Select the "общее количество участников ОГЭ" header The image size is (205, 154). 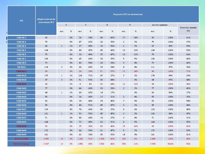point(46,21)
